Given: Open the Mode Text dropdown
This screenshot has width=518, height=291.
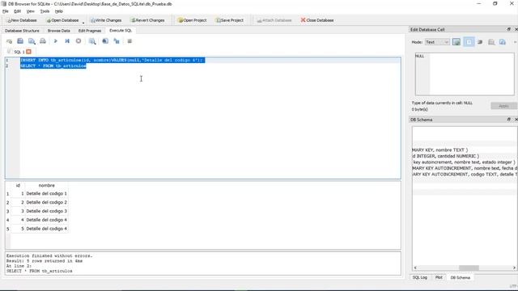Looking at the screenshot, I should click(x=437, y=42).
